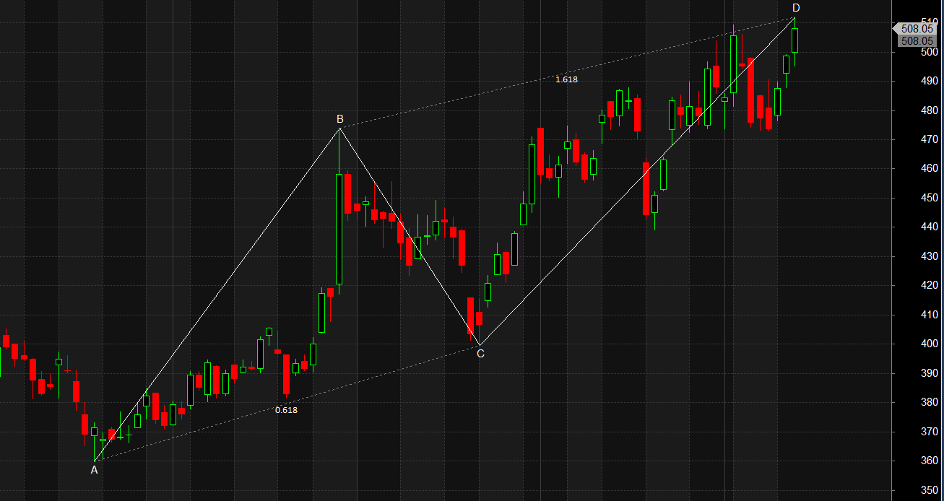Click the 360 price axis label
The width and height of the screenshot is (944, 501).
coord(929,461)
